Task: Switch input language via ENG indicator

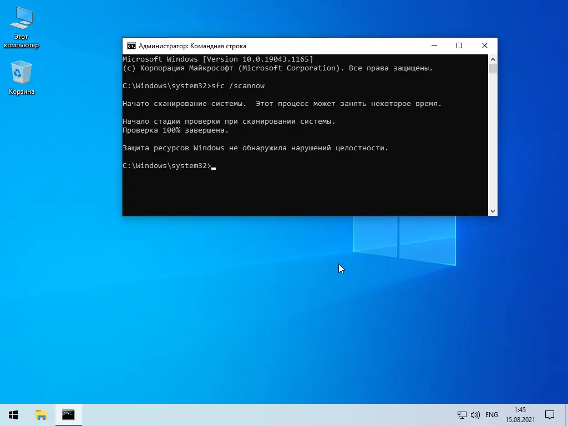Action: click(x=491, y=415)
